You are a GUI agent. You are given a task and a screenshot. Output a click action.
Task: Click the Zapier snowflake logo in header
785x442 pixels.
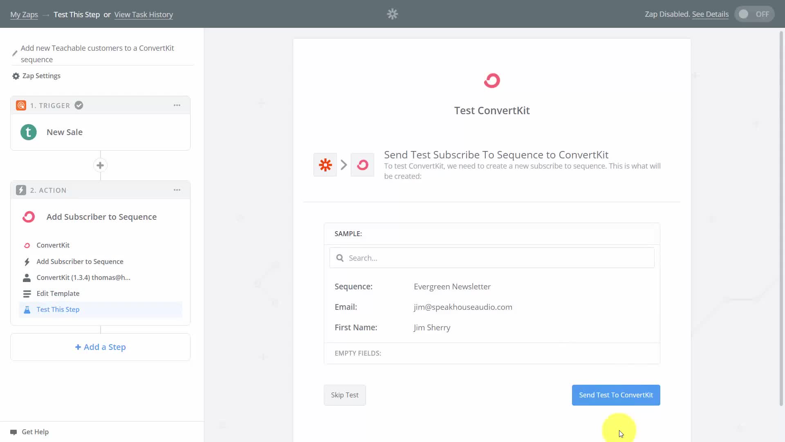[392, 14]
